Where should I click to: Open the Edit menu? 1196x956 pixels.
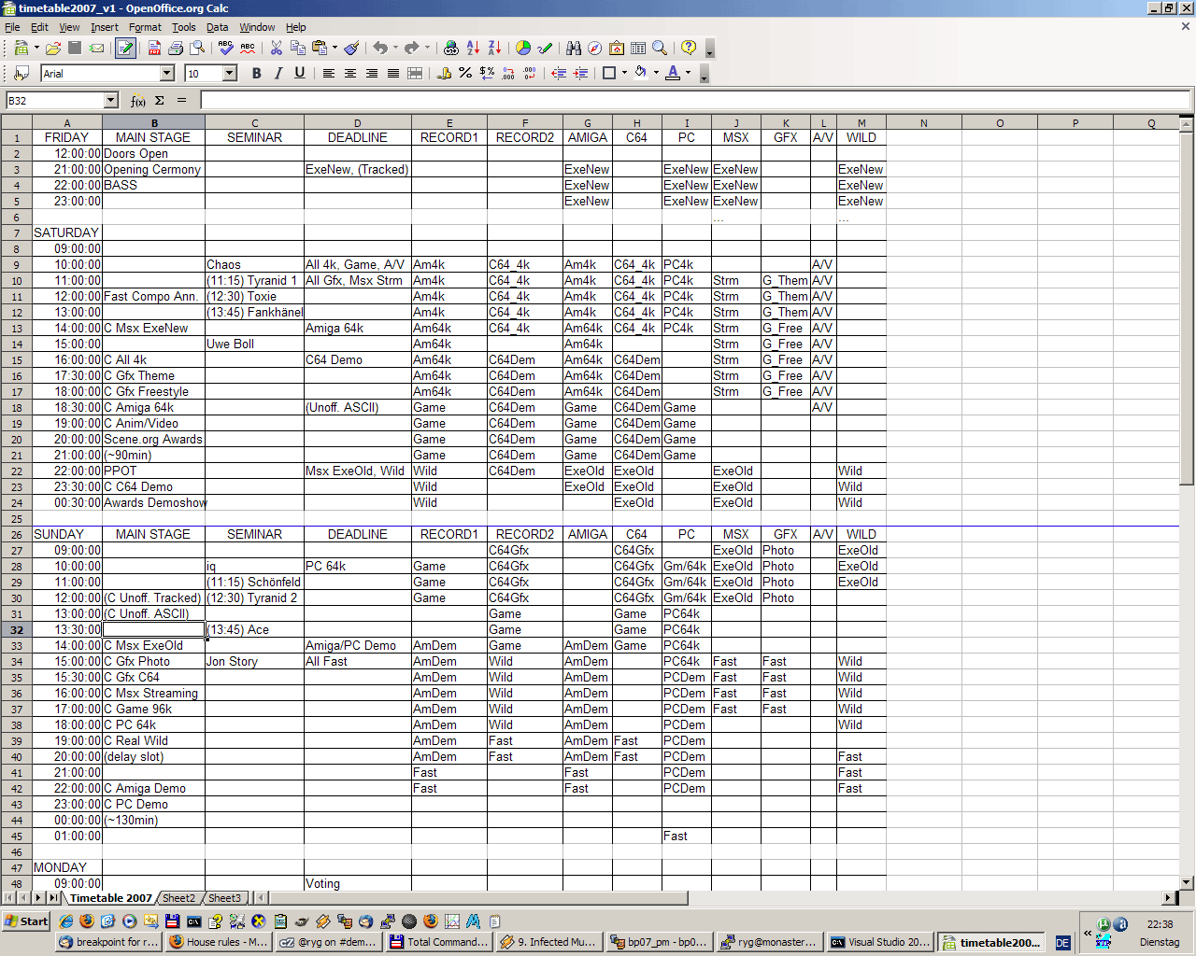(39, 27)
